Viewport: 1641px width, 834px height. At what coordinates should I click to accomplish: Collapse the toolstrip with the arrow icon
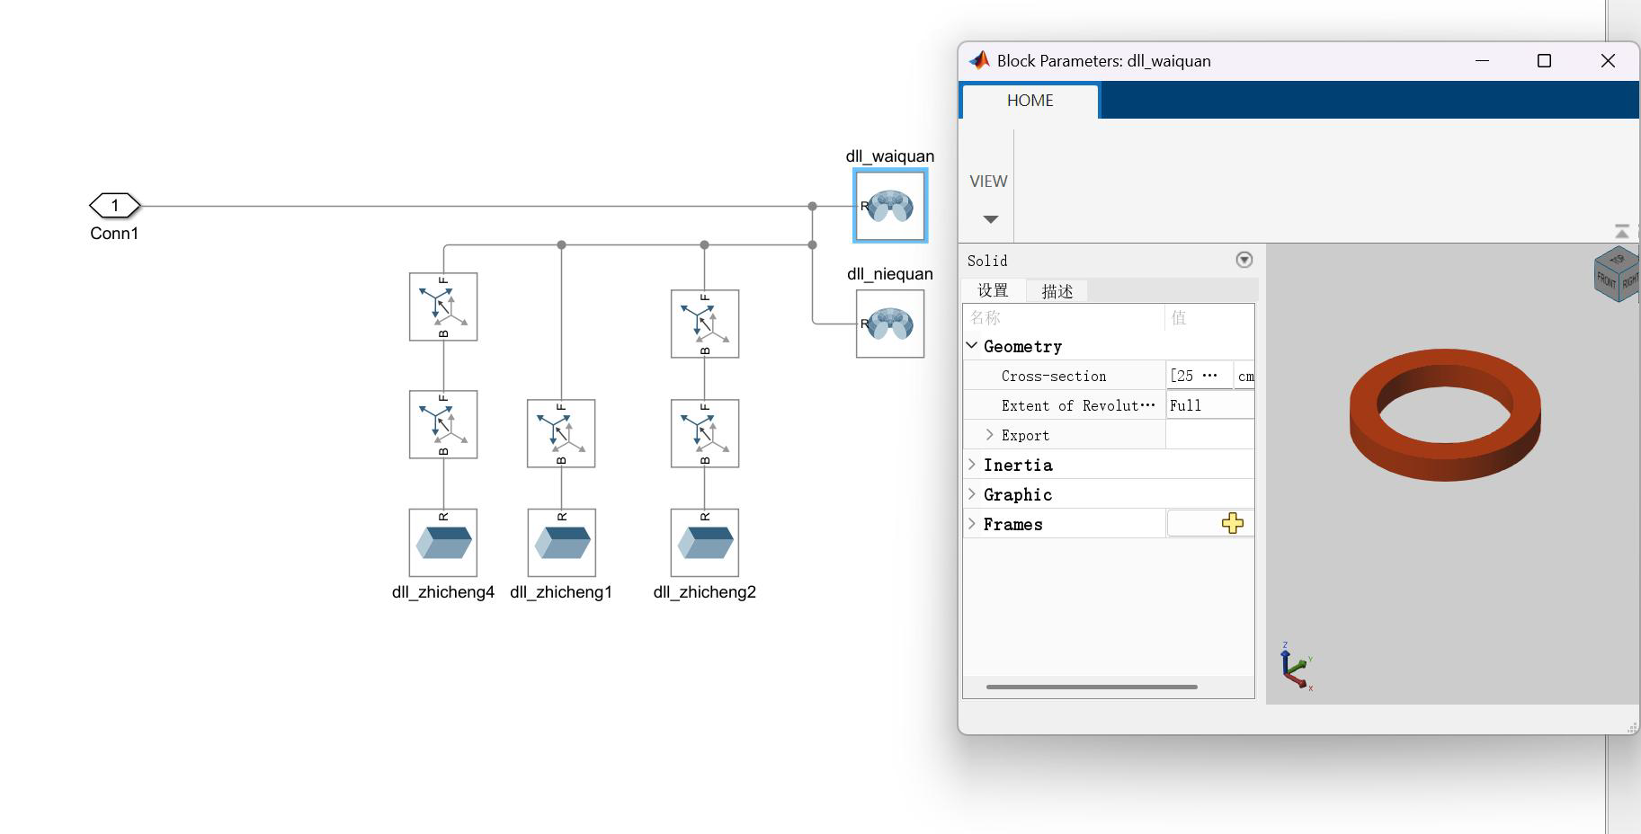tap(1621, 232)
